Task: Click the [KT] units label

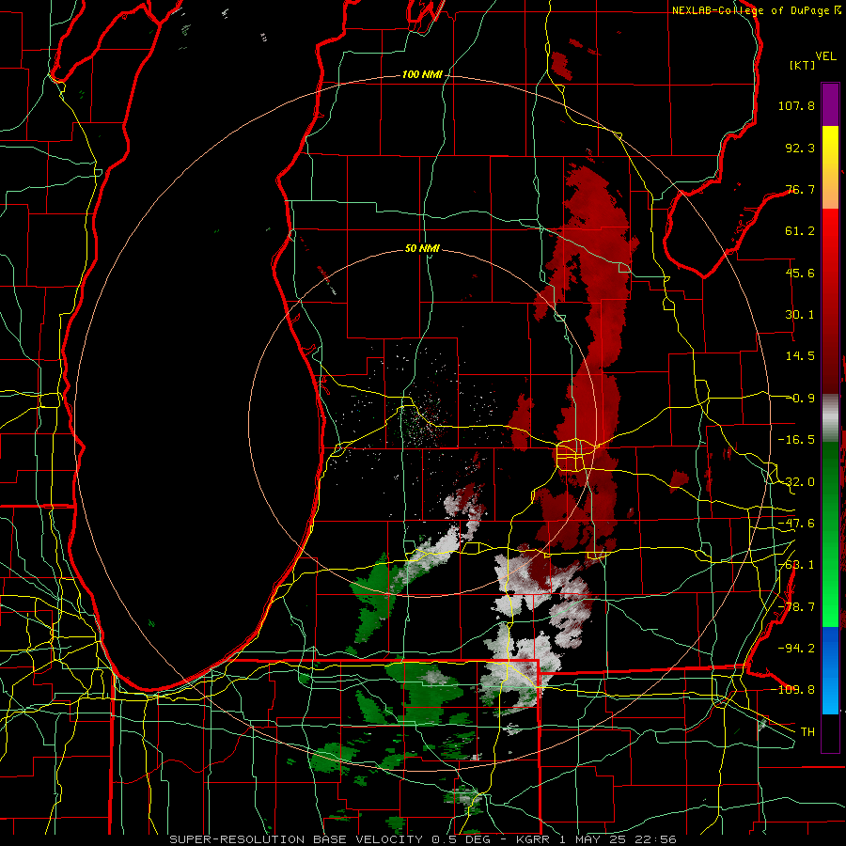Action: [802, 65]
